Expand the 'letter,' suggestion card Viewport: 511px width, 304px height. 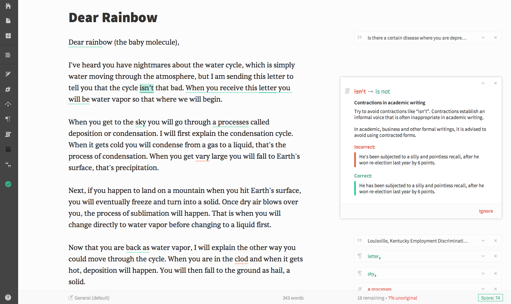click(483, 256)
